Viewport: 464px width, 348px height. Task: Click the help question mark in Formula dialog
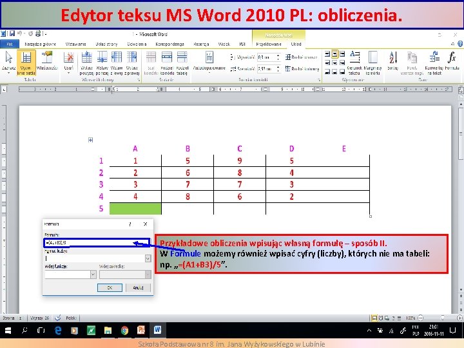coord(130,224)
